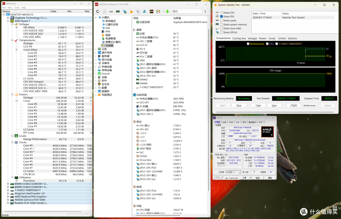
Task: Click the AIDA64 Extreme title bar icon
Action: pos(97,4)
